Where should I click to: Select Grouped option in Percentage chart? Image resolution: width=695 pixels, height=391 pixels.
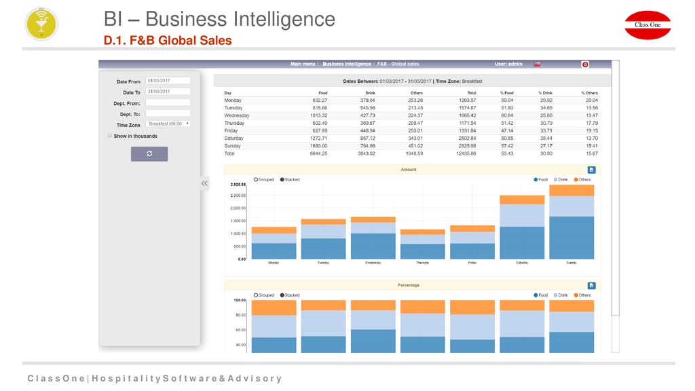pyautogui.click(x=264, y=295)
